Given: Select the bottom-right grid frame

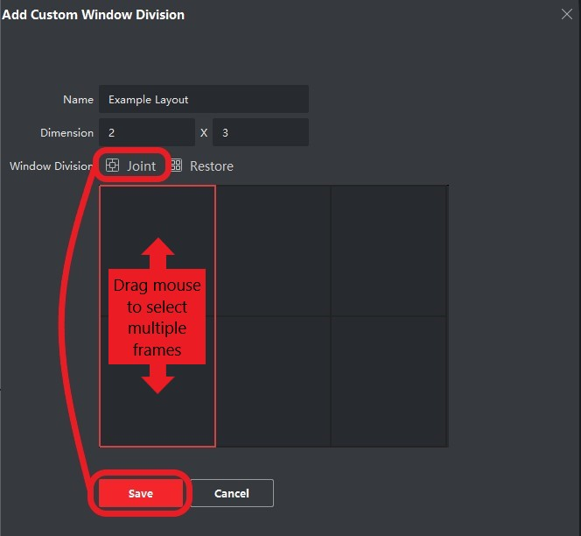Looking at the screenshot, I should [388, 381].
